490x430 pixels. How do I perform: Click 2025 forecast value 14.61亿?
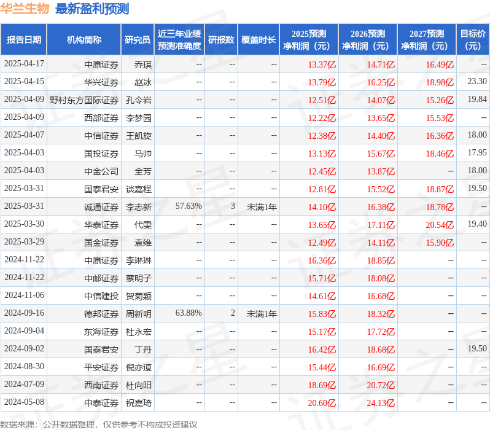[x=322, y=296]
